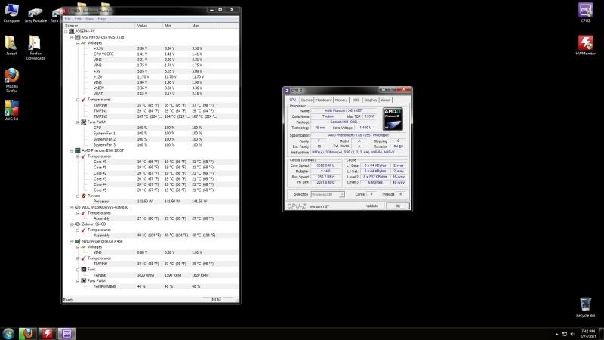604x340 pixels.
Task: Click the HWMonitor title bar app icon
Action: [65, 11]
